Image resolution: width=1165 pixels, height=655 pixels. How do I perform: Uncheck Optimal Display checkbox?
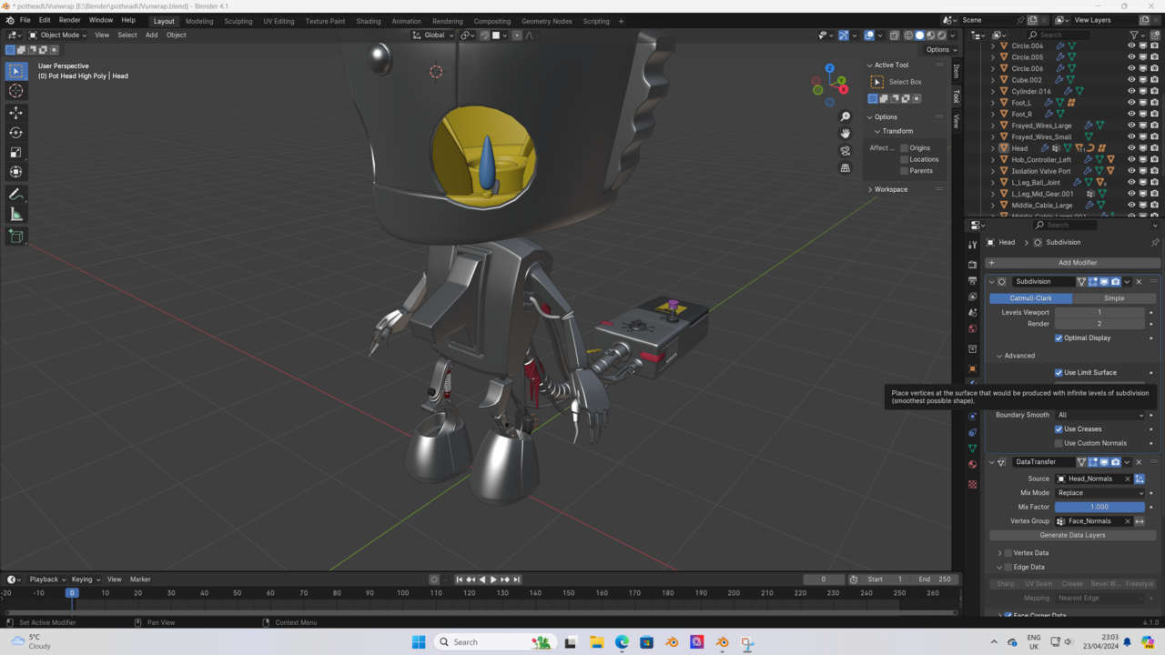(x=1059, y=338)
